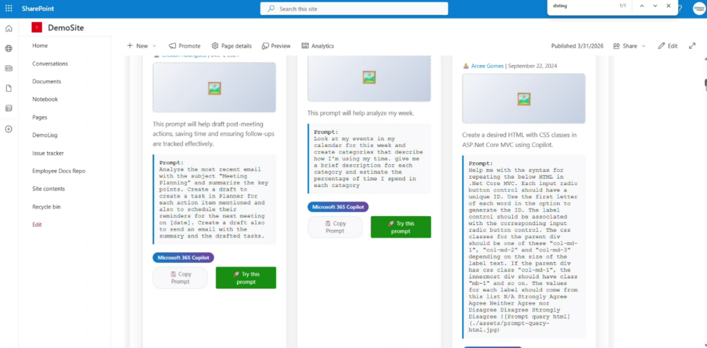This screenshot has height=348, width=707.
Task: Open Notebook in site navigation
Action: pyautogui.click(x=45, y=99)
